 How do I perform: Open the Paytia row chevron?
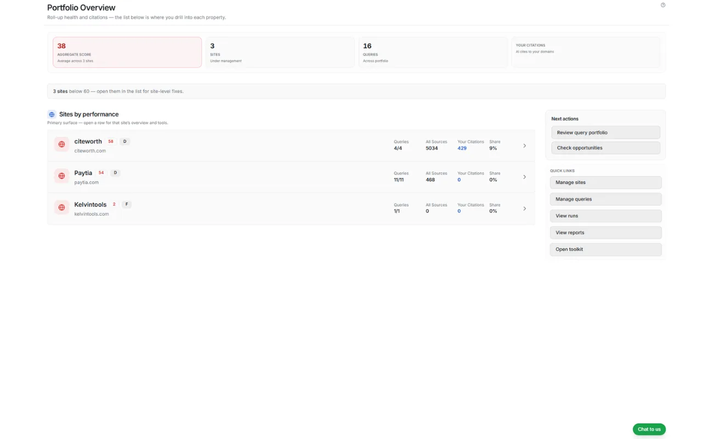(524, 177)
